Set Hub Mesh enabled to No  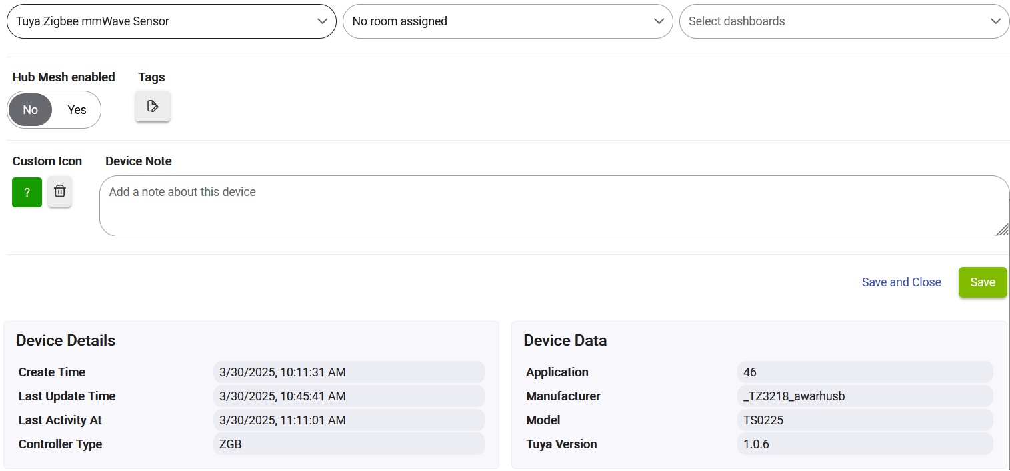click(x=31, y=110)
